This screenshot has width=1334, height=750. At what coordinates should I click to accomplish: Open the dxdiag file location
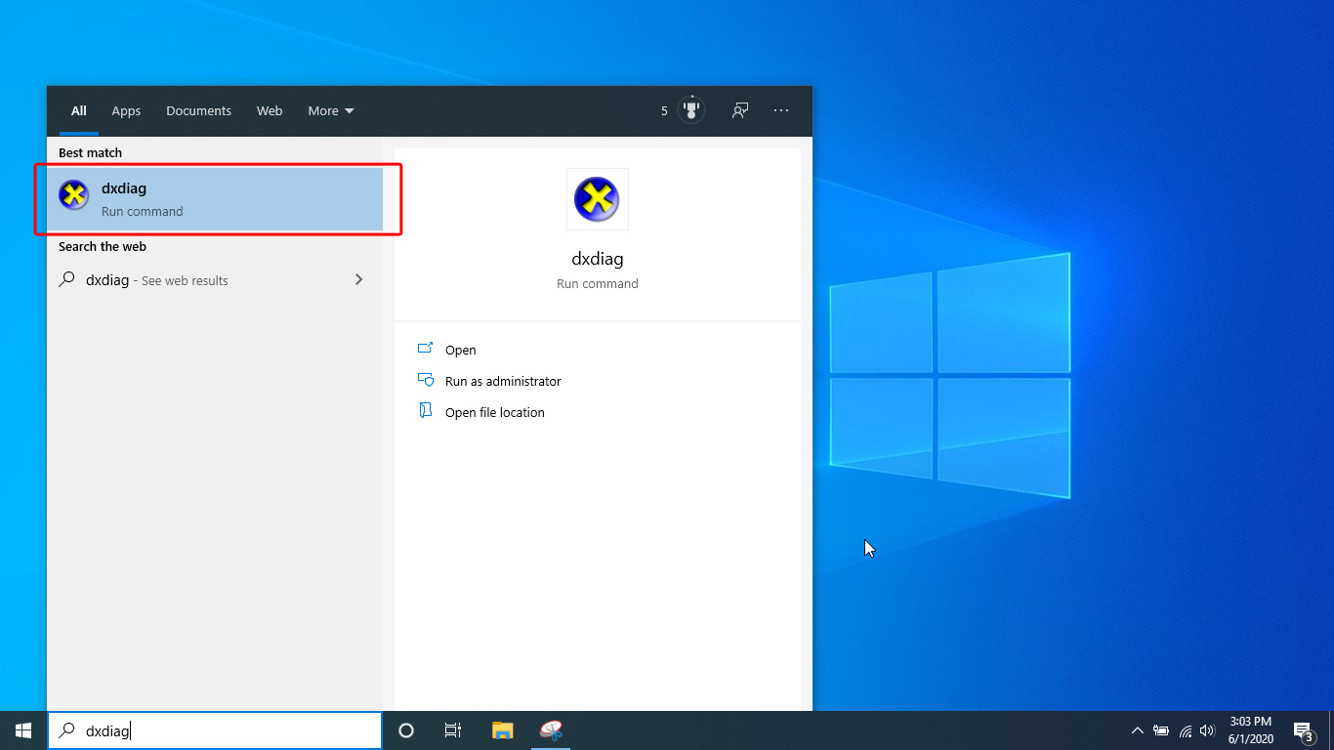pyautogui.click(x=494, y=412)
